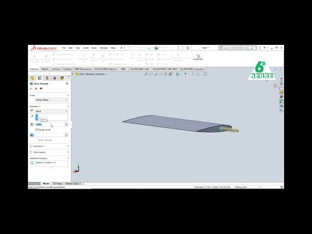Image resolution: width=312 pixels, height=234 pixels.
Task: Switch to the Evaluate ribbon tab
Action: pyautogui.click(x=67, y=69)
